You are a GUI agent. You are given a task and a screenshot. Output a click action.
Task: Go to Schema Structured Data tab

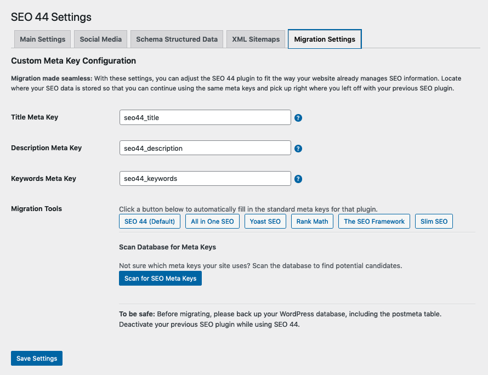pos(177,39)
